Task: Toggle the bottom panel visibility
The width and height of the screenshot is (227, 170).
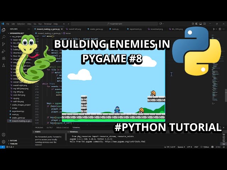Action: 200,24
